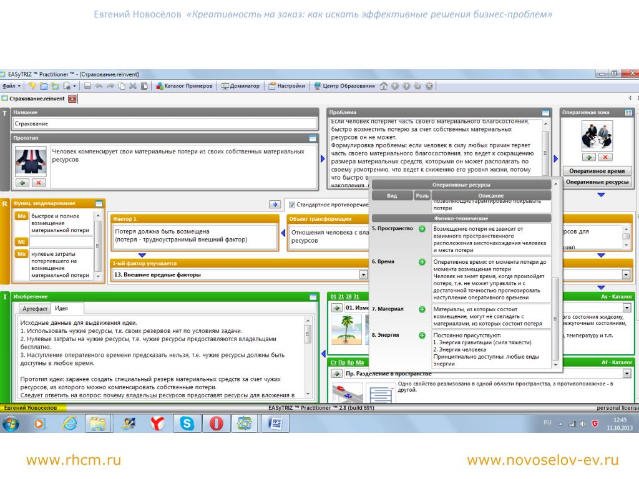
Task: Click the refresh round toolbar button
Action: click(x=417, y=86)
